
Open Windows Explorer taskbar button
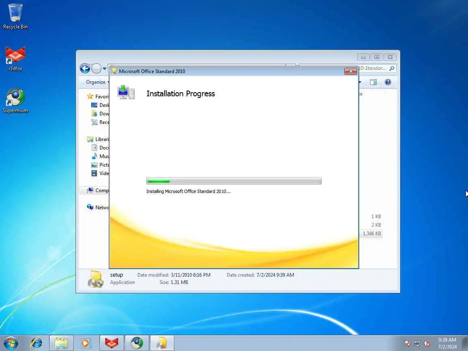click(61, 343)
